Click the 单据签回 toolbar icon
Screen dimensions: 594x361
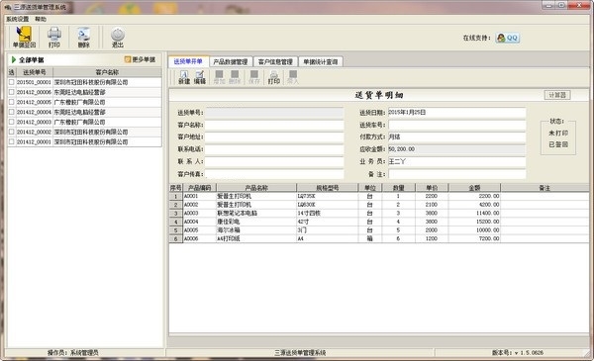(24, 37)
